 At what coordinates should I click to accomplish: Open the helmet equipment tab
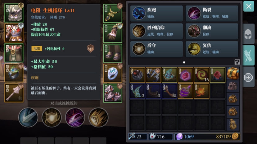pyautogui.click(x=248, y=34)
